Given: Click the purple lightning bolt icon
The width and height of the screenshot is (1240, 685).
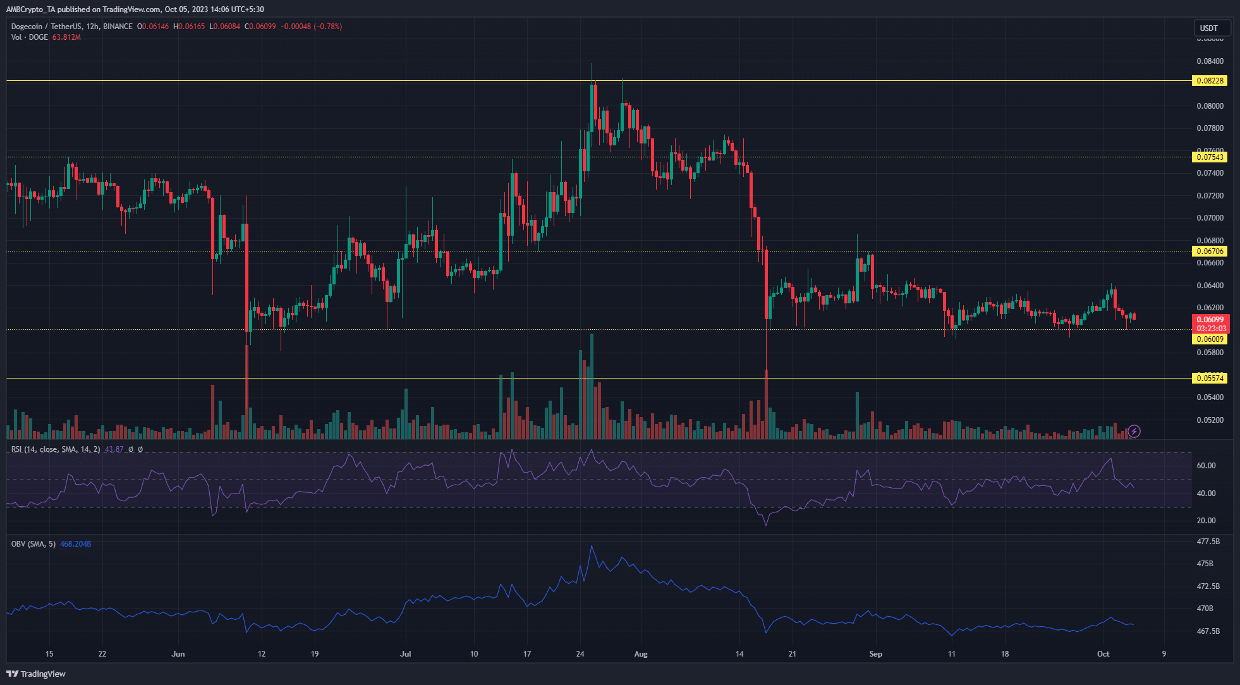Looking at the screenshot, I should tap(1134, 431).
